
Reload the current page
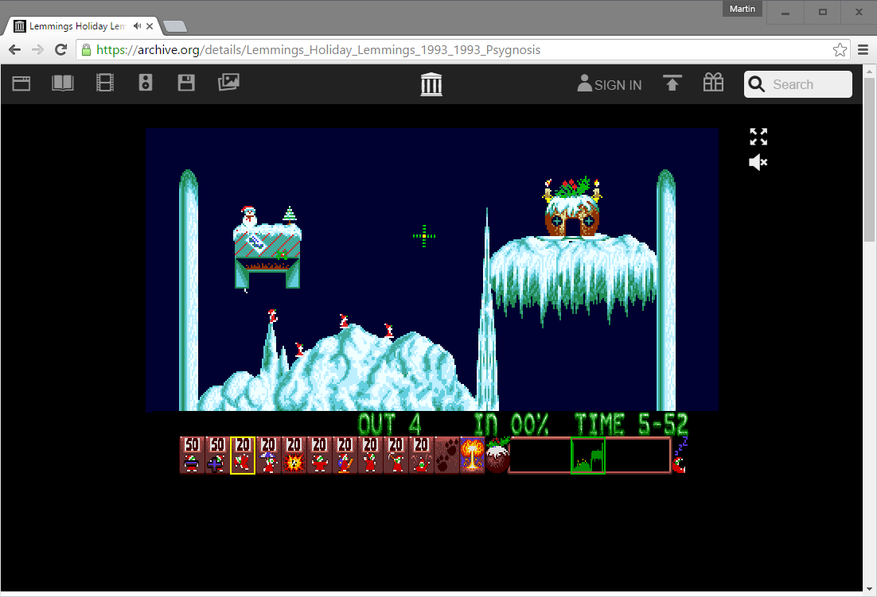pos(61,50)
